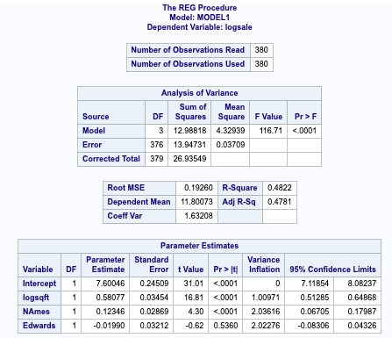Click the Edwards estimate -0.01990
Image resolution: width=392 pixels, height=338 pixels.
109,326
